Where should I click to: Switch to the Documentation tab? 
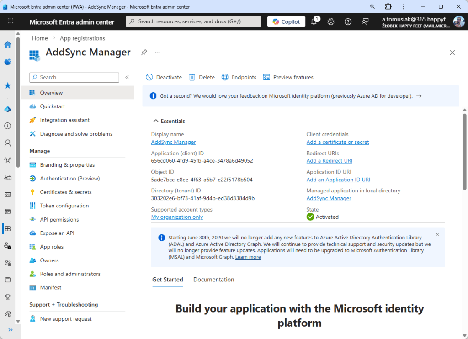click(213, 280)
